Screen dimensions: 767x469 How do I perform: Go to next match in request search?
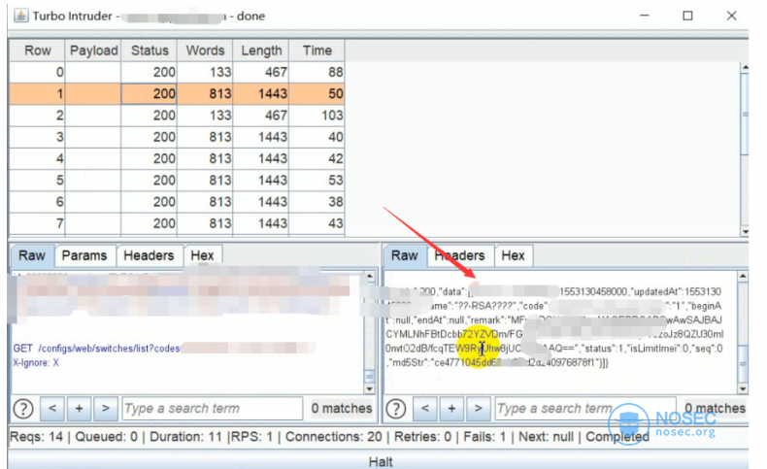[x=105, y=409]
